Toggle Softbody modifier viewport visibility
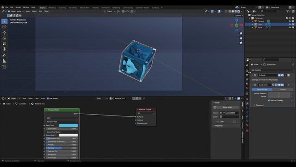Viewport: 296px width, 167px height. tap(279, 75)
